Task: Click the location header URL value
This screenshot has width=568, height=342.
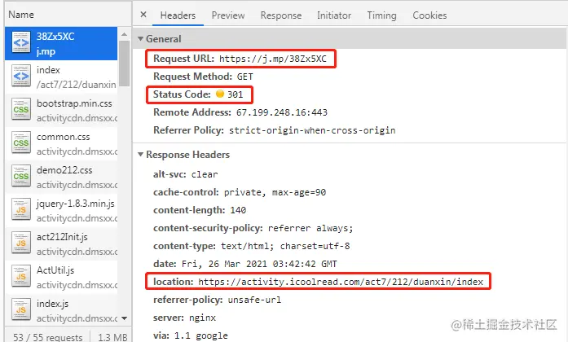Action: point(341,282)
